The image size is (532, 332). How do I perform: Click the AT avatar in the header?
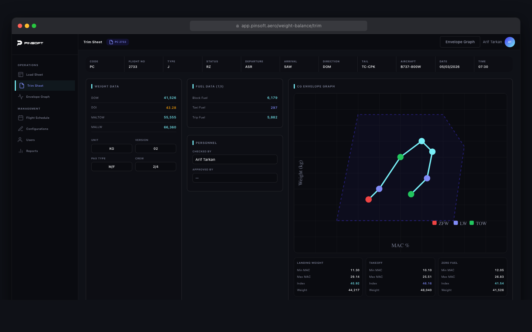[x=510, y=42]
